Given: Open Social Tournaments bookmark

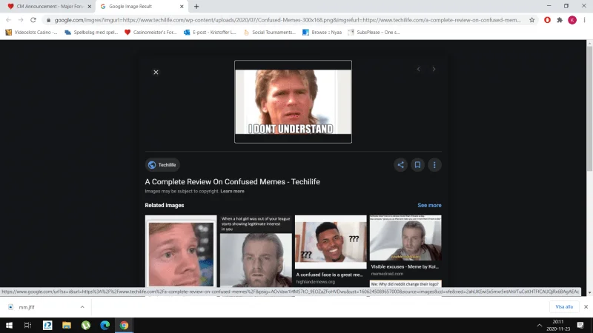Looking at the screenshot, I should pos(269,33).
